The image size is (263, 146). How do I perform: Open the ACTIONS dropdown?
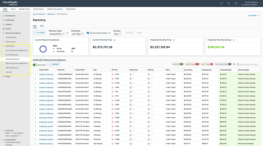coord(254,16)
